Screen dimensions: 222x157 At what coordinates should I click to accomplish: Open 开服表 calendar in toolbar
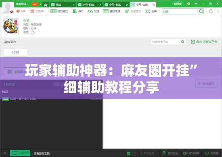pyautogui.click(x=37, y=11)
